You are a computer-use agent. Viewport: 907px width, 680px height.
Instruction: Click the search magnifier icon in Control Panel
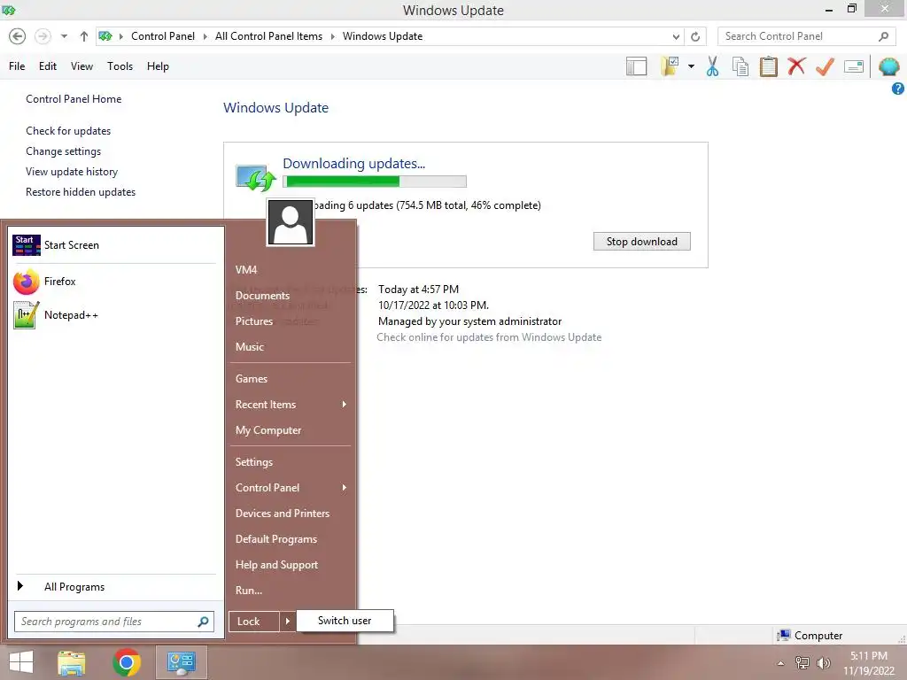coord(883,36)
